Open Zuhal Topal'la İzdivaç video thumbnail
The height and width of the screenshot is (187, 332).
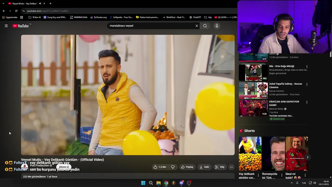pyautogui.click(x=253, y=90)
